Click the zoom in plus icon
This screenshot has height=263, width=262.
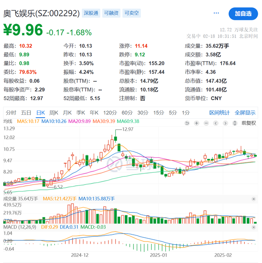coord(196,123)
